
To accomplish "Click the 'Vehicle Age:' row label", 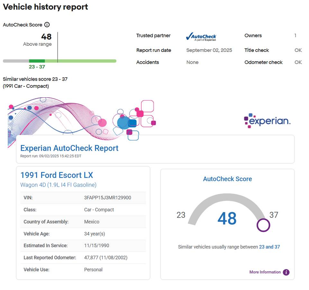I will click(x=37, y=234).
